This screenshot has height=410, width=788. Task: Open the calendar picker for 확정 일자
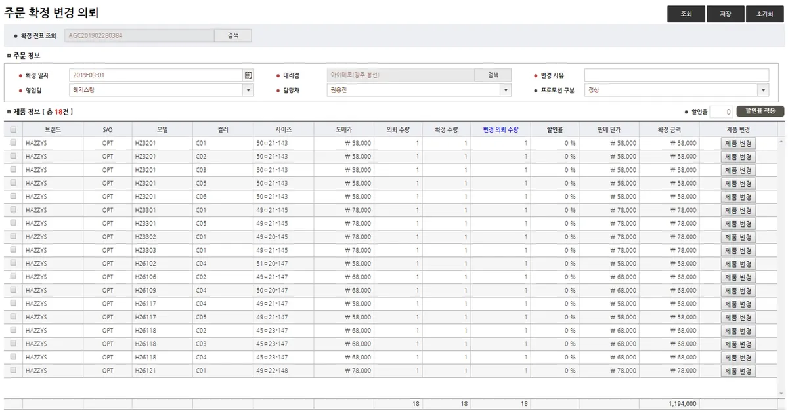pyautogui.click(x=248, y=75)
